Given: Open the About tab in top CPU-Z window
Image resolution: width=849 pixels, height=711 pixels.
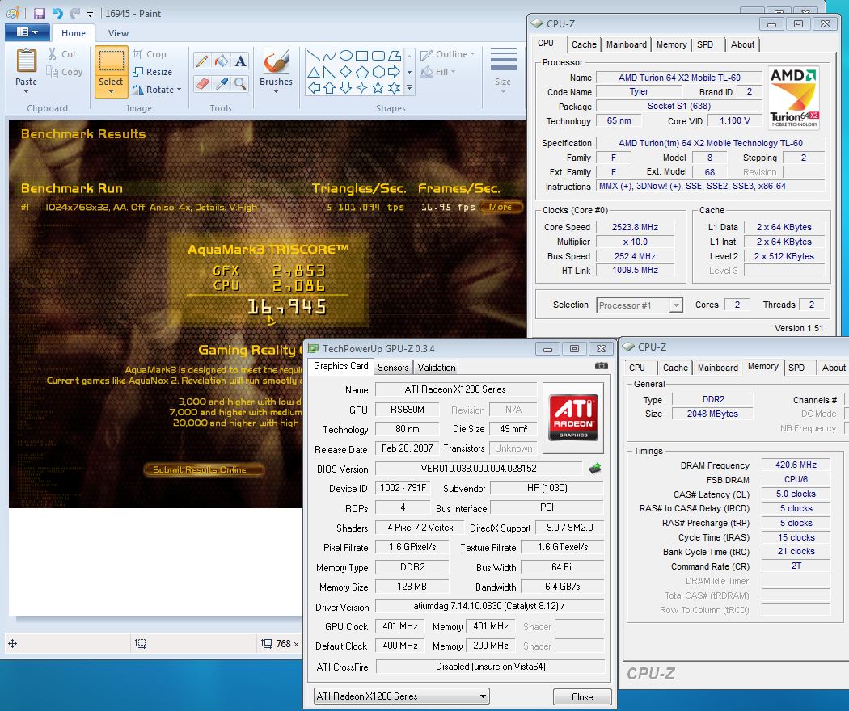Looking at the screenshot, I should point(742,44).
